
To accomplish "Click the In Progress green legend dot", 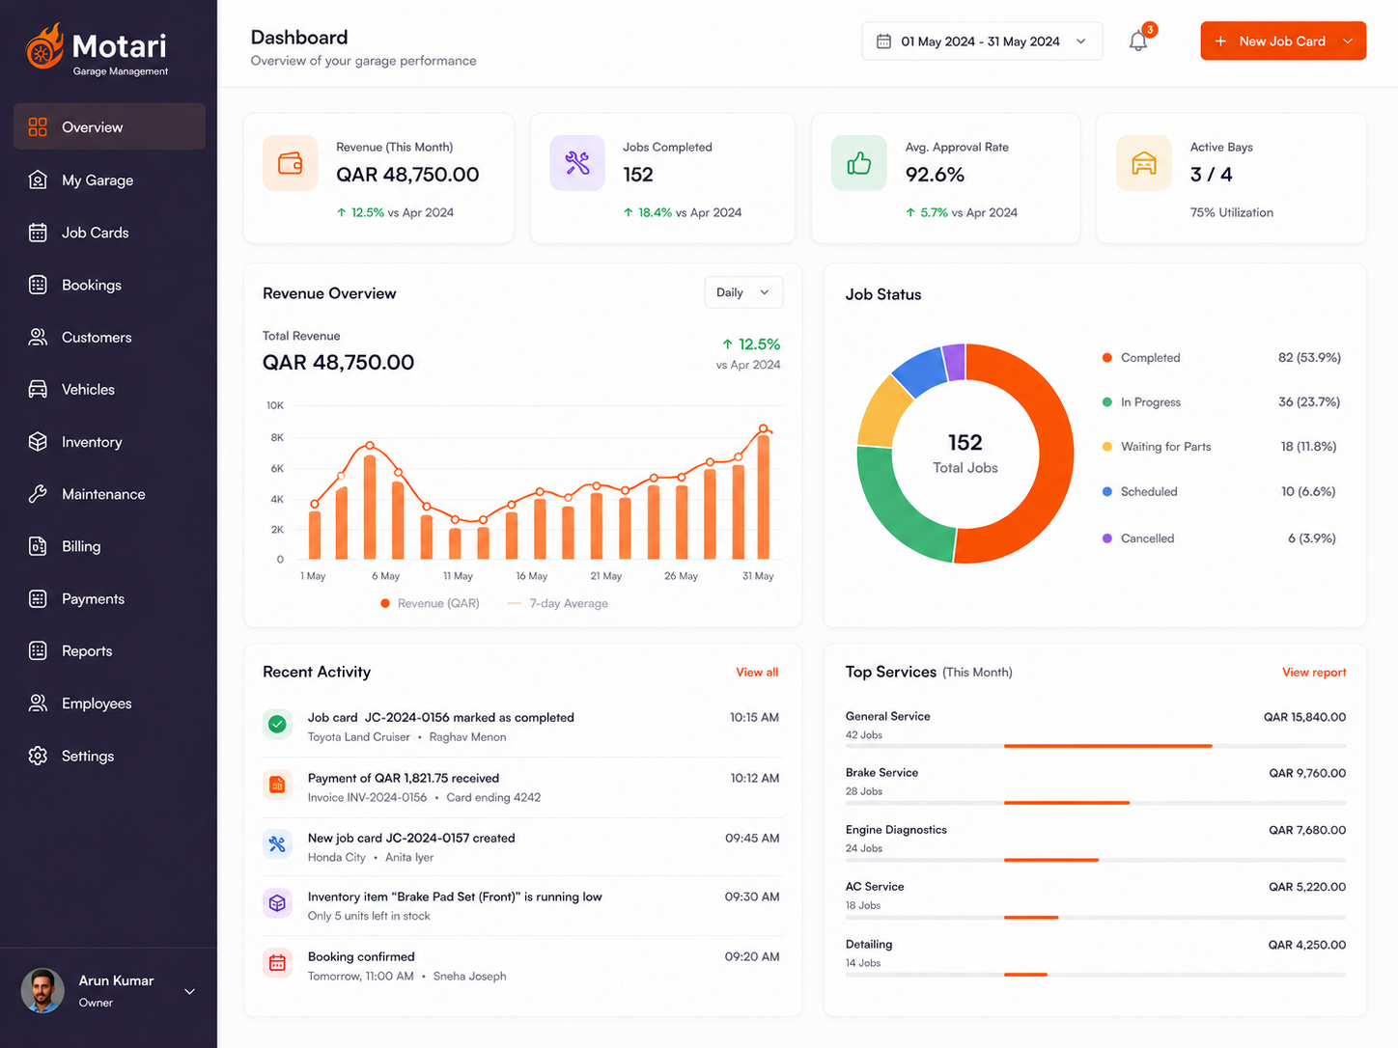I will pos(1107,401).
